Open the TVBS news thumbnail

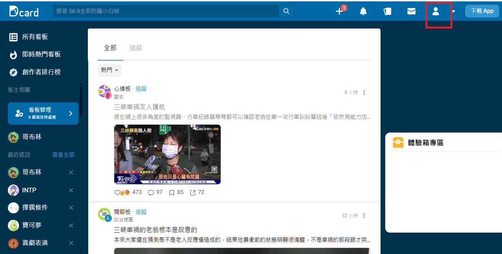tap(167, 154)
